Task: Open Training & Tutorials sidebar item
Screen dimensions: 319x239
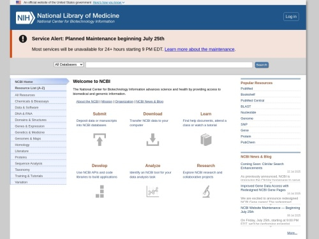Action: 38,176
